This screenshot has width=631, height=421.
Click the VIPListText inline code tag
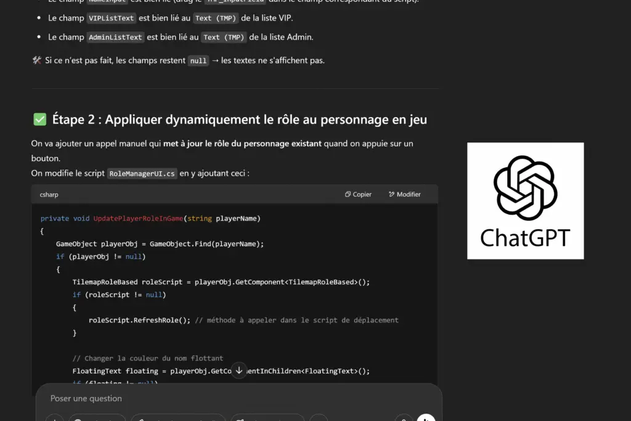click(x=112, y=18)
